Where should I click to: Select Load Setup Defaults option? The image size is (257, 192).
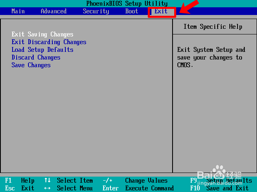click(43, 50)
